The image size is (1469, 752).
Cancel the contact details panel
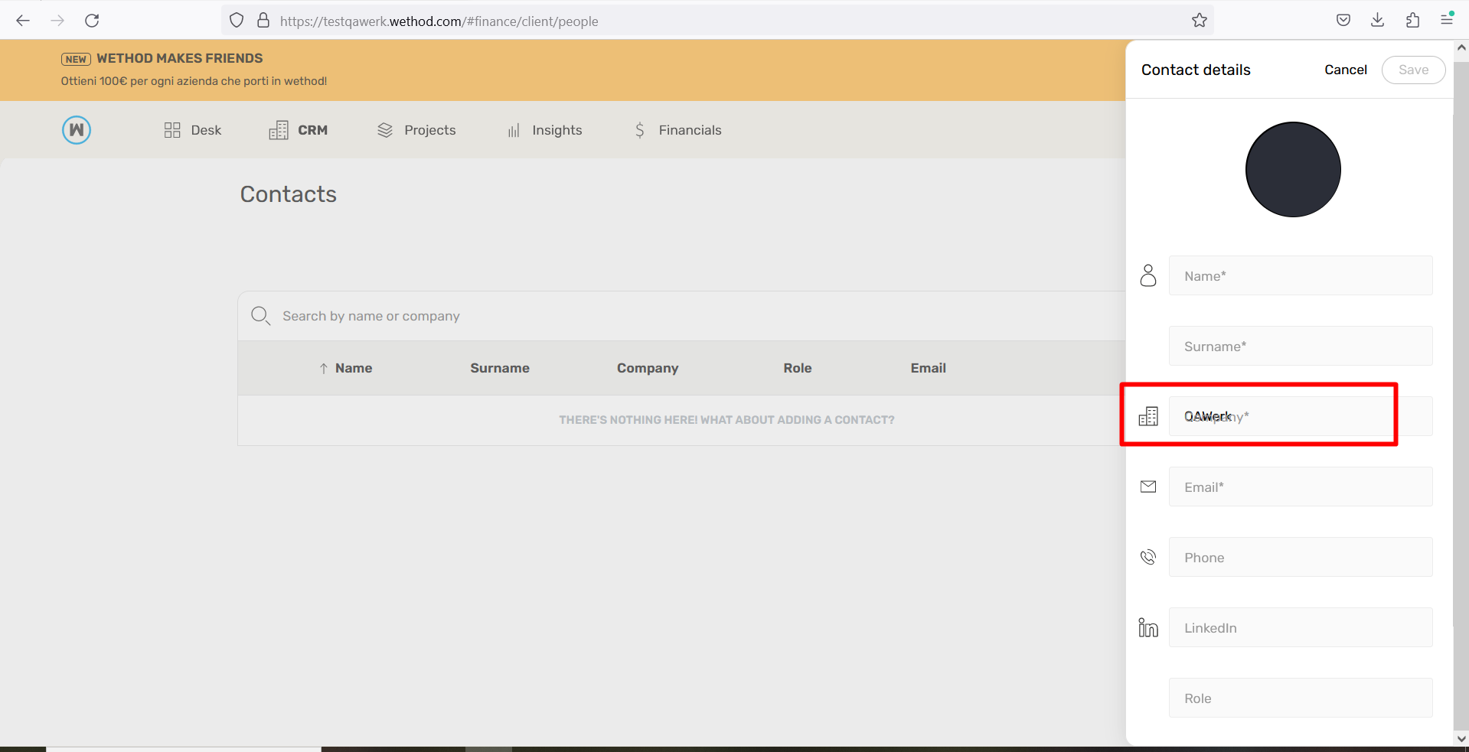(x=1346, y=70)
